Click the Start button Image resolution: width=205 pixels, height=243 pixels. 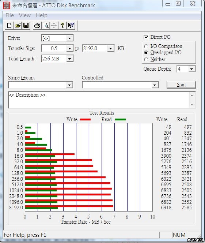181,85
